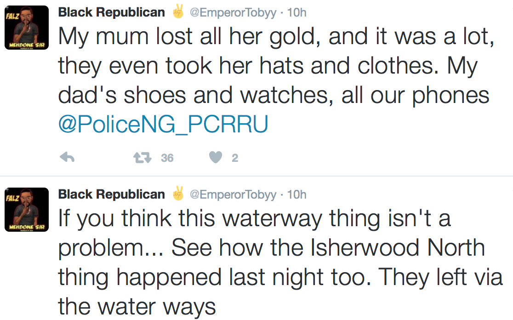The height and width of the screenshot is (320, 513).
Task: Like the tweet using the heart icon
Action: pos(216,157)
